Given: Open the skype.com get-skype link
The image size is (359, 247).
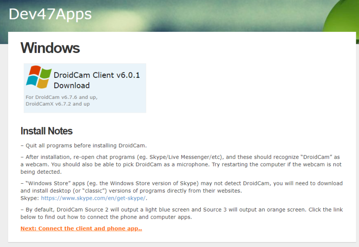Looking at the screenshot, I should (93, 198).
